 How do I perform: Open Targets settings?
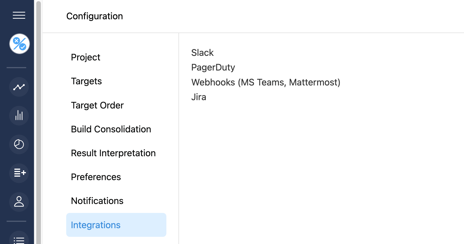click(x=86, y=81)
